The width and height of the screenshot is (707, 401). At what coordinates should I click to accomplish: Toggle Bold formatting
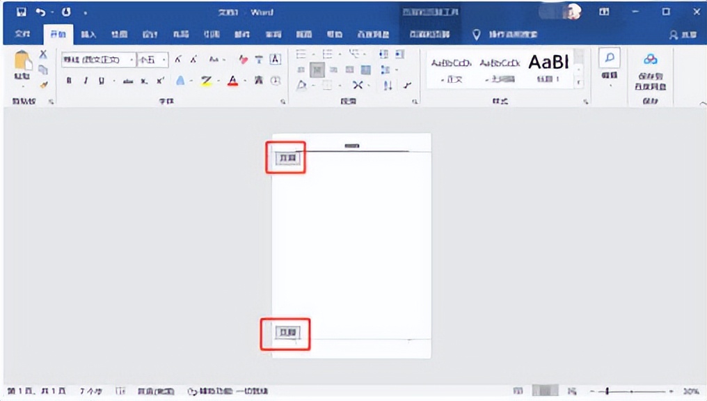coord(69,81)
